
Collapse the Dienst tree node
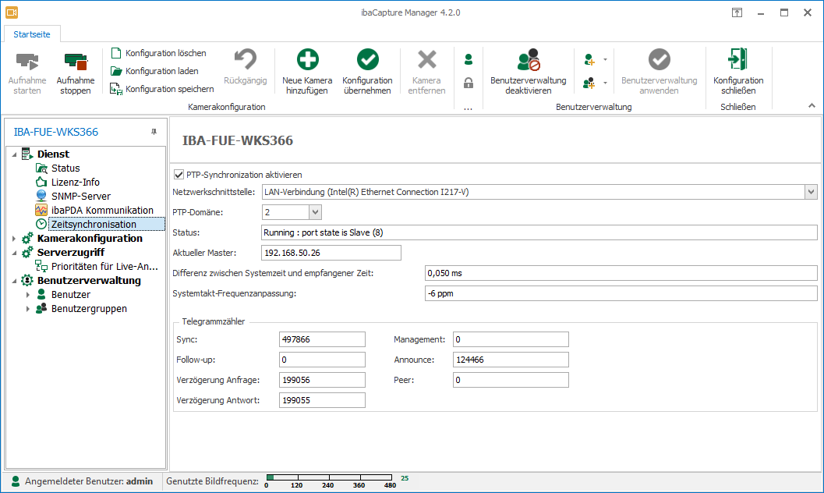coord(15,154)
